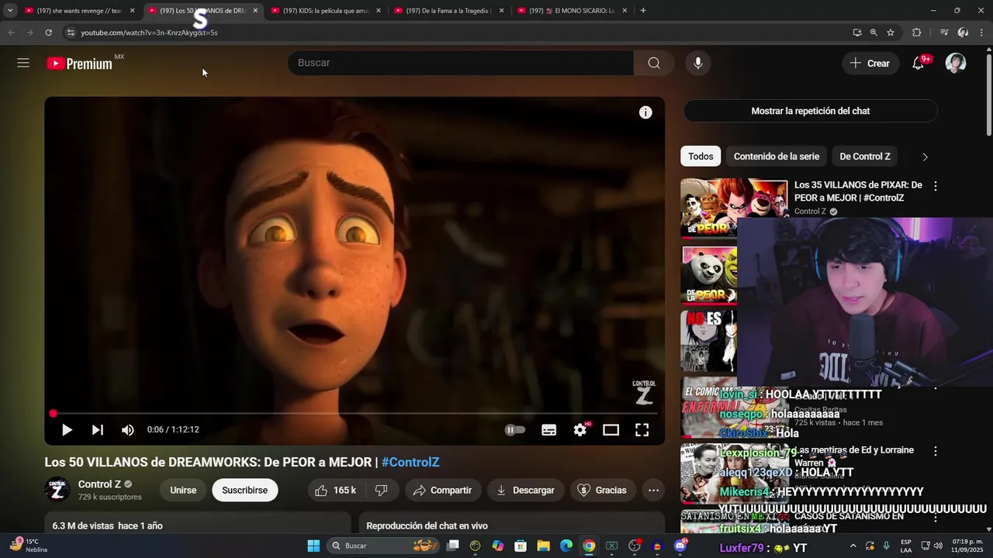
Task: Open more actions ellipsis below video
Action: (x=654, y=490)
